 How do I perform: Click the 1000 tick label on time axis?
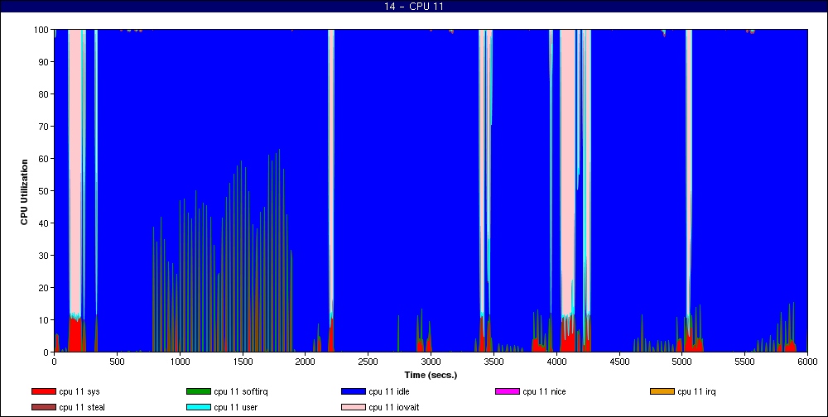pyautogui.click(x=180, y=362)
